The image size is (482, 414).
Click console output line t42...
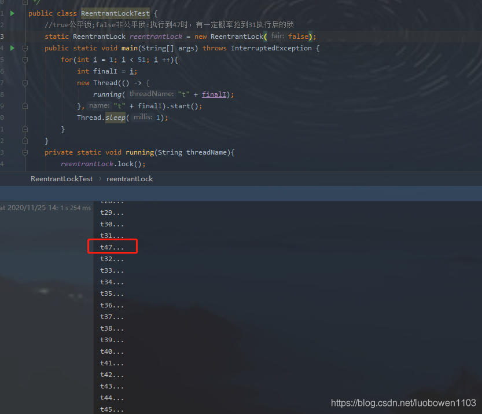coord(112,375)
